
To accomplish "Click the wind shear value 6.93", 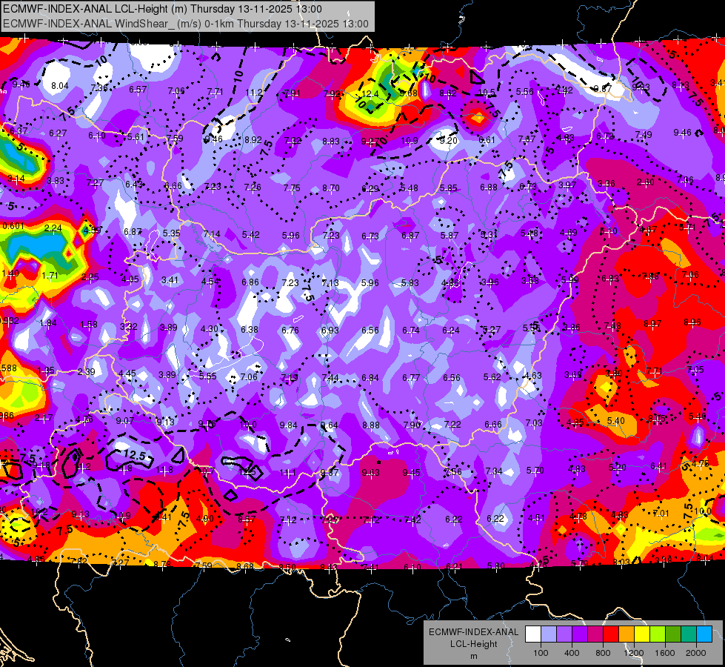I will (x=330, y=330).
